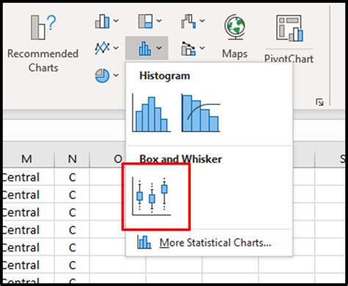Click the pie chart icon
This screenshot has height=286, width=348.
tap(102, 76)
